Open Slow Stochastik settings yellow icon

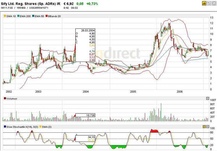point(204,127)
